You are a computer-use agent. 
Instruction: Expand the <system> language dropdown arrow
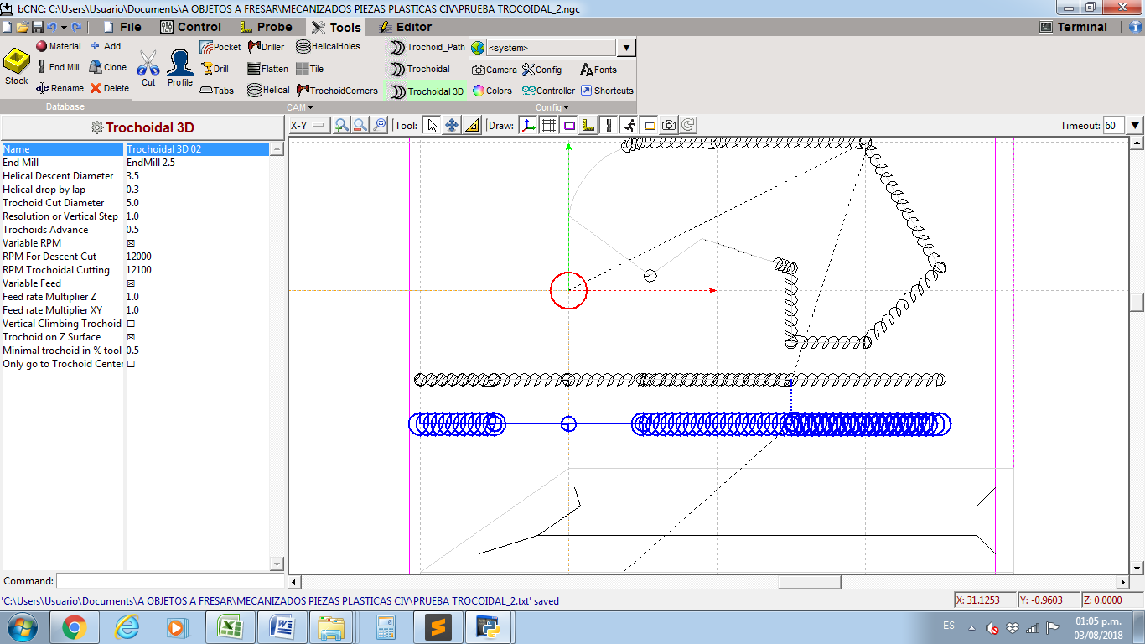pyautogui.click(x=627, y=48)
